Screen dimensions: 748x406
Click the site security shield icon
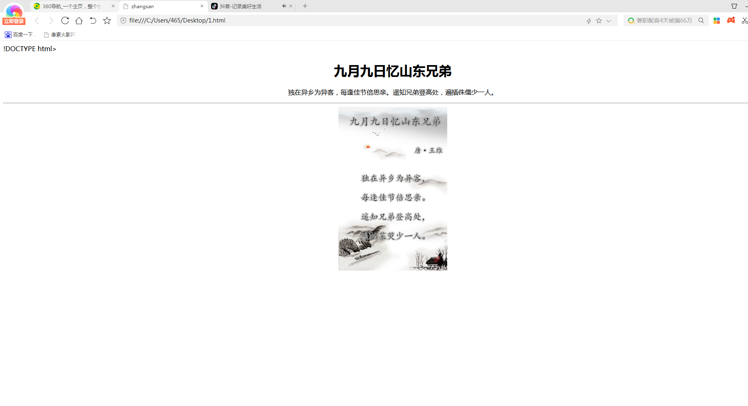(x=123, y=20)
